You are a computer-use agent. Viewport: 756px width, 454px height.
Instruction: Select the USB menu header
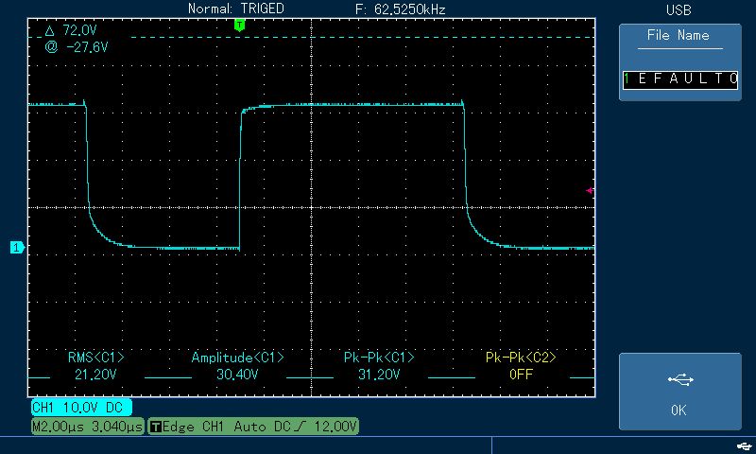[x=679, y=9]
